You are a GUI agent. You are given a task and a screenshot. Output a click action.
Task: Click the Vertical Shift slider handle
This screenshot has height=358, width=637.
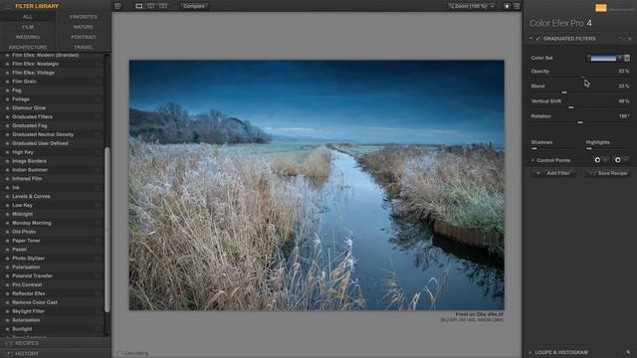[x=570, y=107]
